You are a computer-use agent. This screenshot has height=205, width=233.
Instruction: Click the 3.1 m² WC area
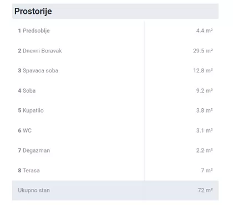[204, 130]
